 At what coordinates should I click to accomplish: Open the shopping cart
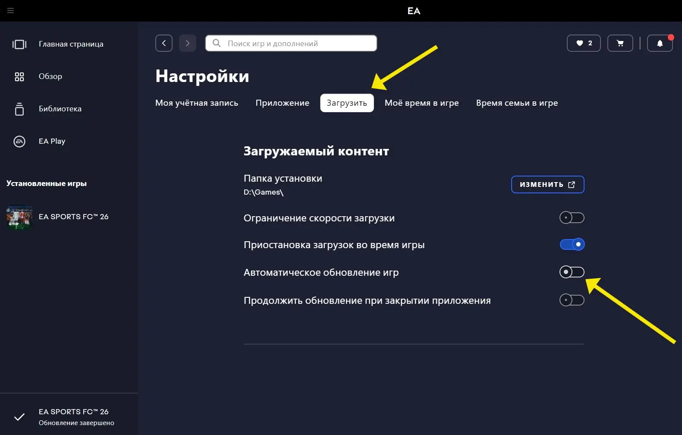point(620,43)
